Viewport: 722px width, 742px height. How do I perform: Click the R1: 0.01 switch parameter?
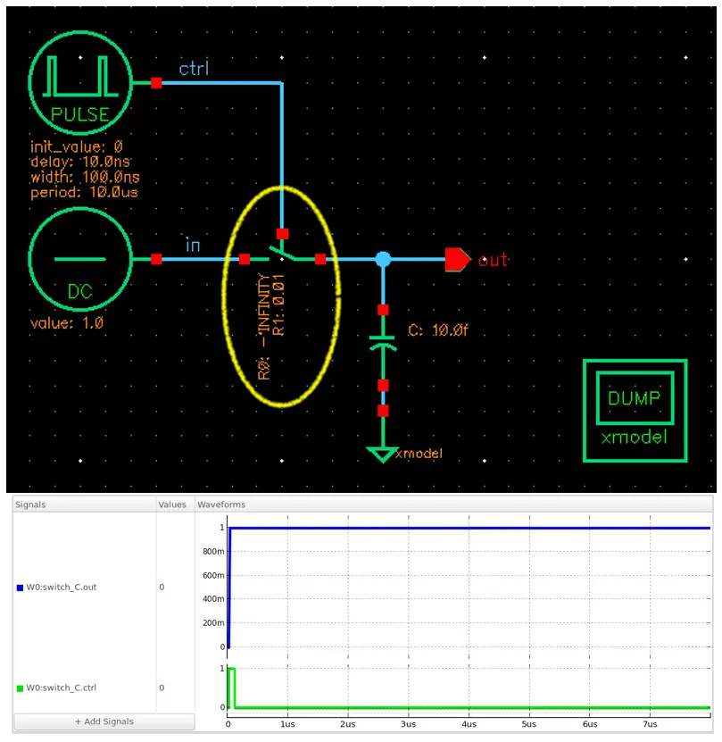click(x=278, y=304)
